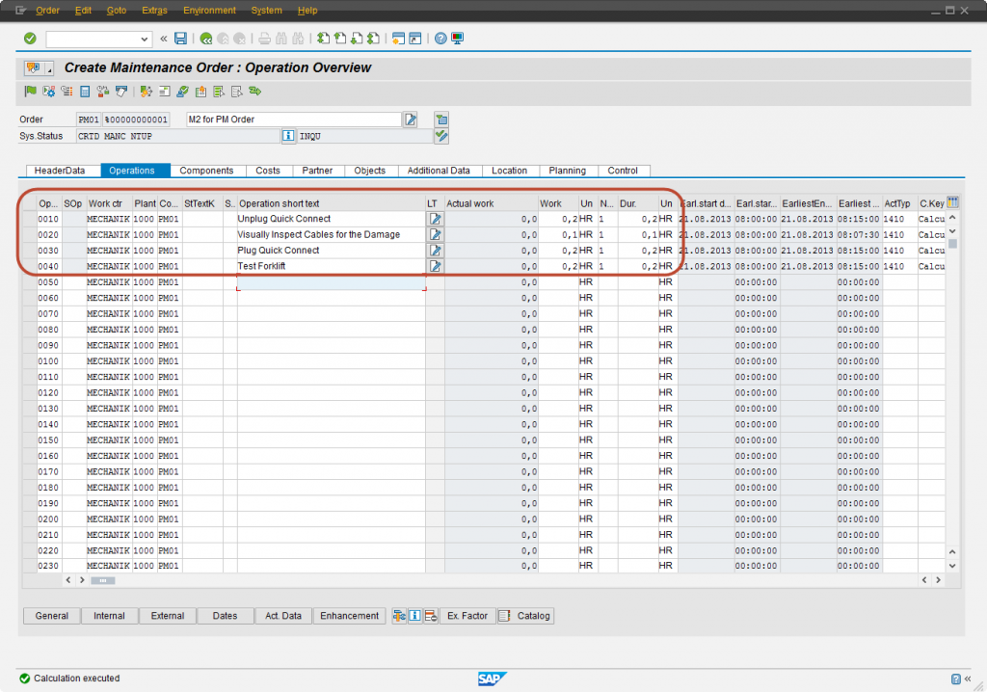Click the green flag release icon
Image resolution: width=987 pixels, height=692 pixels.
click(x=30, y=92)
